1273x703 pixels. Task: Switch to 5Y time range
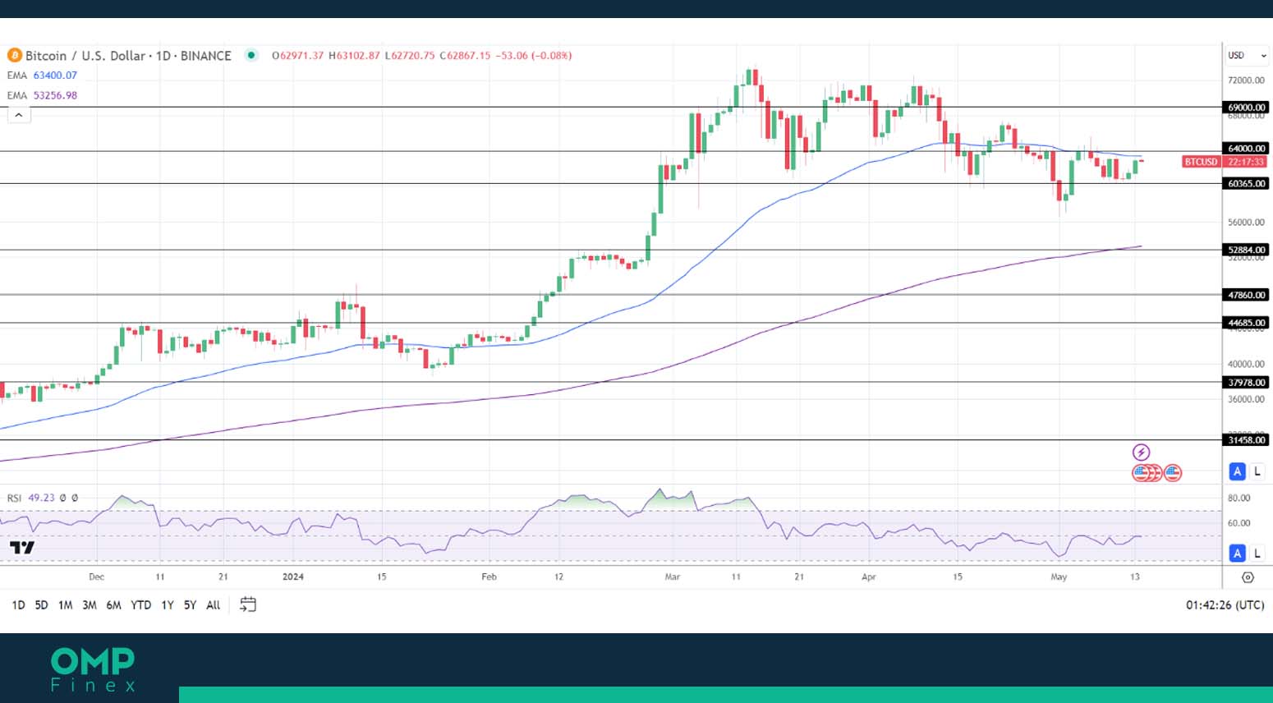(190, 605)
